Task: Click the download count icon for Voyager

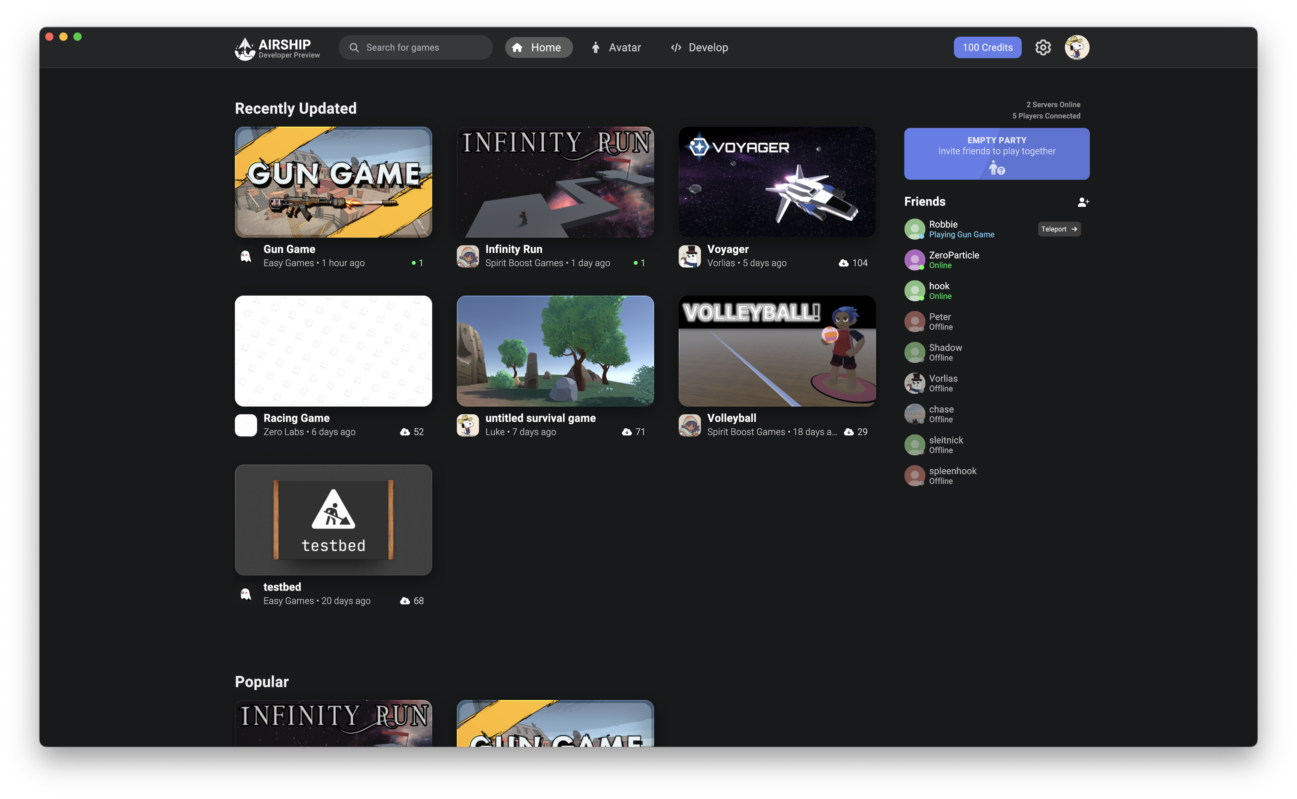Action: coord(843,263)
